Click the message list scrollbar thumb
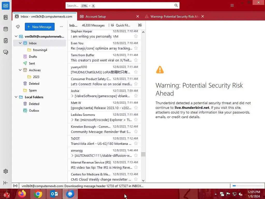 click(143, 154)
